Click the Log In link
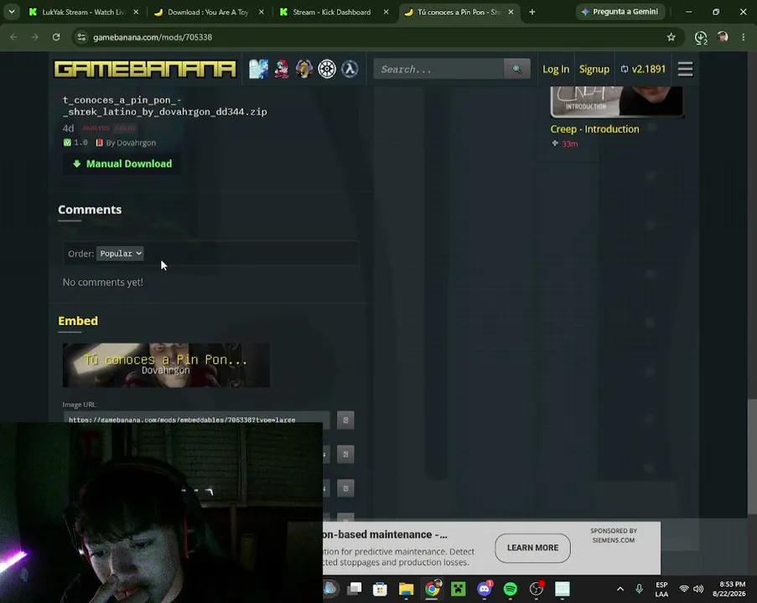 click(556, 69)
